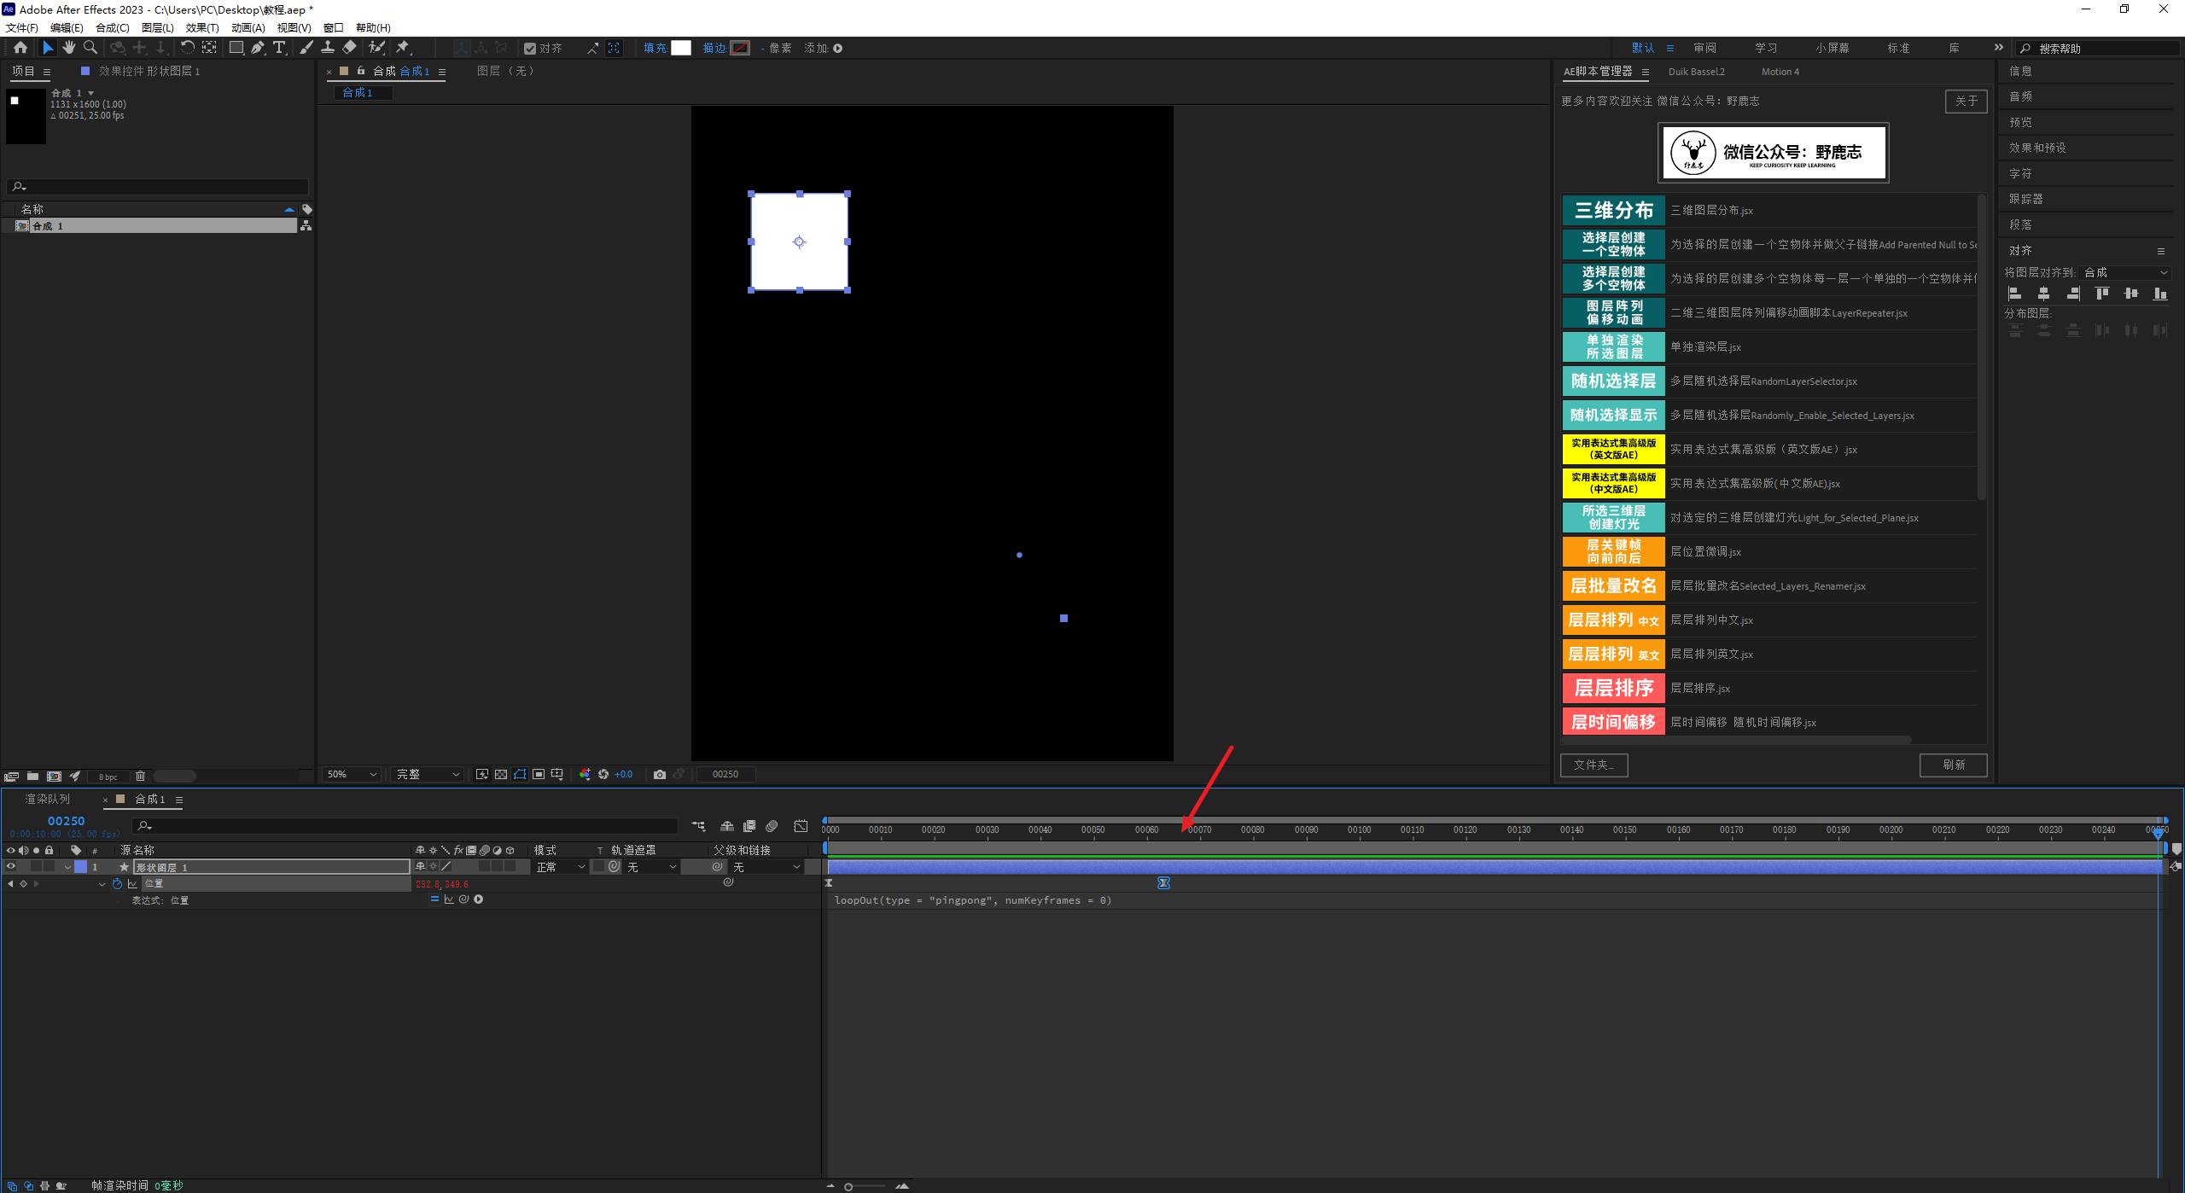Select the Pen tool in toolbar
This screenshot has width=2185, height=1193.
(x=257, y=48)
